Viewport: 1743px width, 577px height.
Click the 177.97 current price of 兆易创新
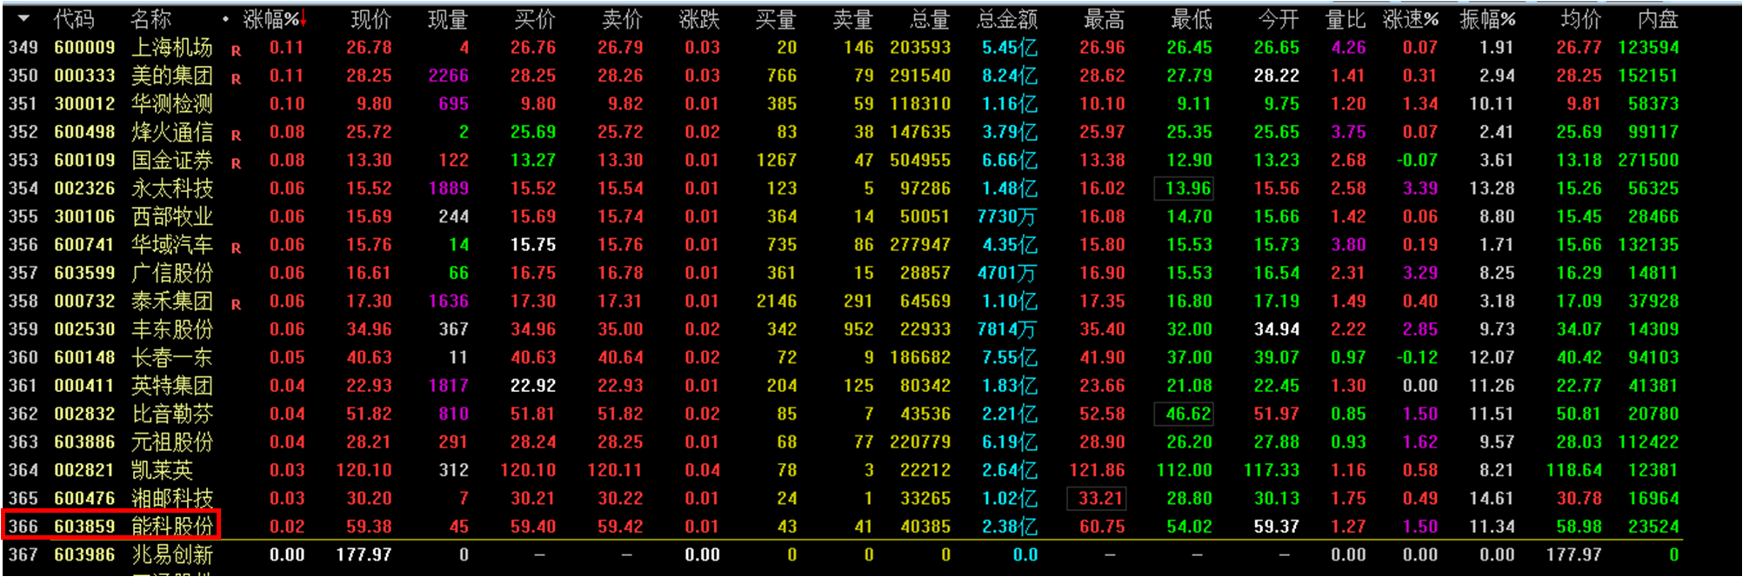[364, 554]
